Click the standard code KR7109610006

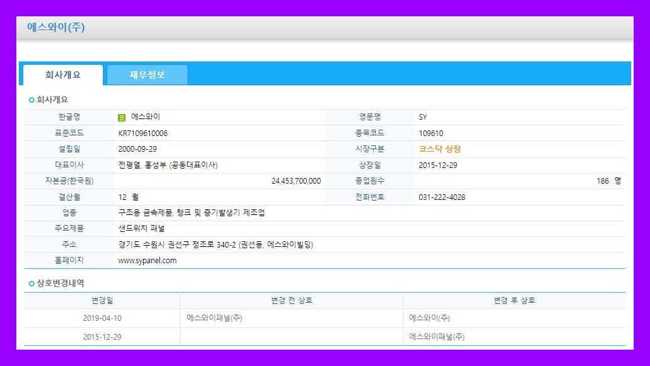point(142,133)
